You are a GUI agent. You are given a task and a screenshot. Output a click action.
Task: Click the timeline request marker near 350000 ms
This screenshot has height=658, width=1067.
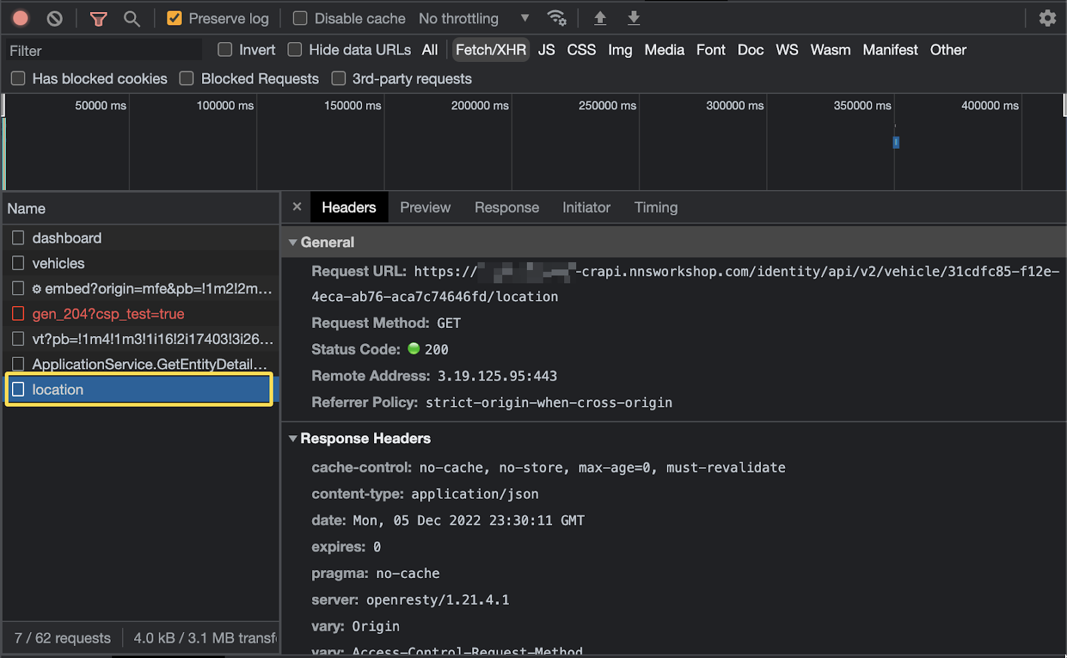click(x=896, y=142)
